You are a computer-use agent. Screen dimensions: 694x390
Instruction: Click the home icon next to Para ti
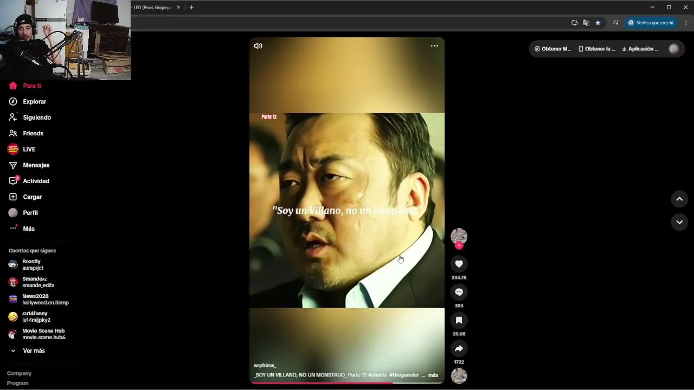coord(13,86)
